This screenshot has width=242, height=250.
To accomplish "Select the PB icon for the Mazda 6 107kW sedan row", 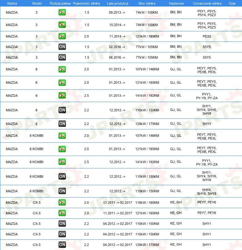I will 62,69.
